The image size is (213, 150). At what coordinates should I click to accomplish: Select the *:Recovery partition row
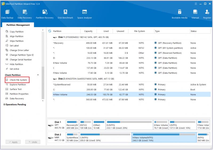(132, 43)
